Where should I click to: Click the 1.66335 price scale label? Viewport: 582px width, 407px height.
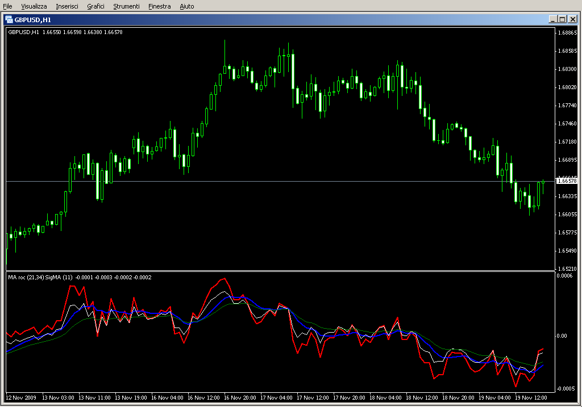tap(568, 196)
